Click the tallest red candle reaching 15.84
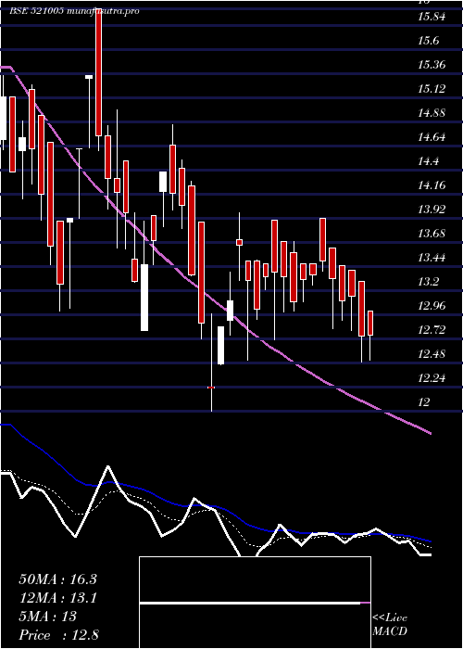This screenshot has height=649, width=463. click(x=99, y=72)
